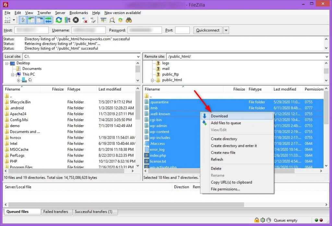Viewport: 332px width, 226px height.
Task: Toggle directory comparison magnifier icon
Action: [x=112, y=20]
